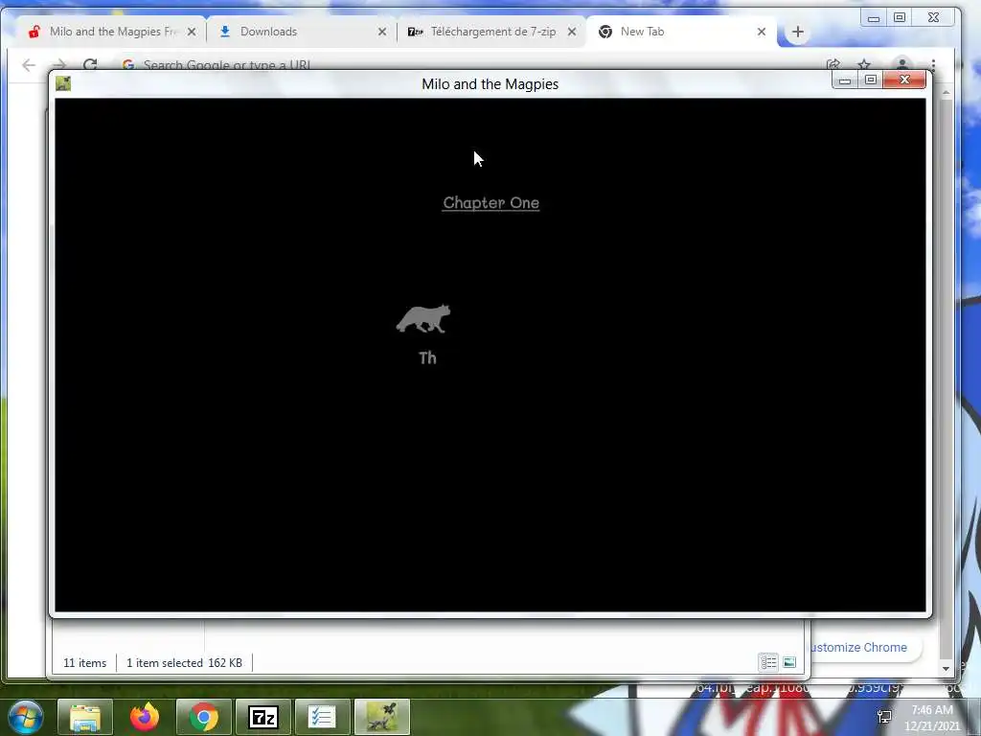The height and width of the screenshot is (736, 981).
Task: Close the Téléchargement de 7-zip tab
Action: pyautogui.click(x=572, y=32)
